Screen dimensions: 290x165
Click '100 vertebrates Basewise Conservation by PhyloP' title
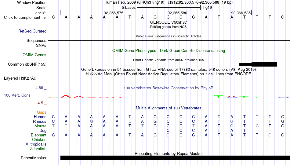click(169, 88)
